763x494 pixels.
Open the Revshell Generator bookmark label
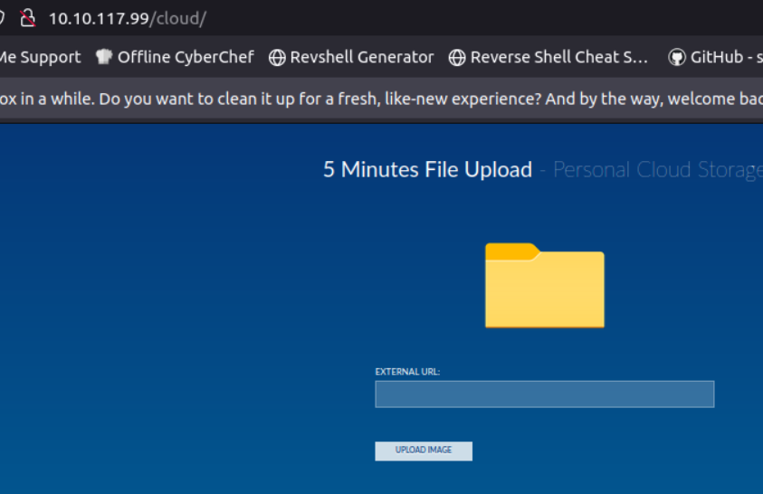coord(362,57)
